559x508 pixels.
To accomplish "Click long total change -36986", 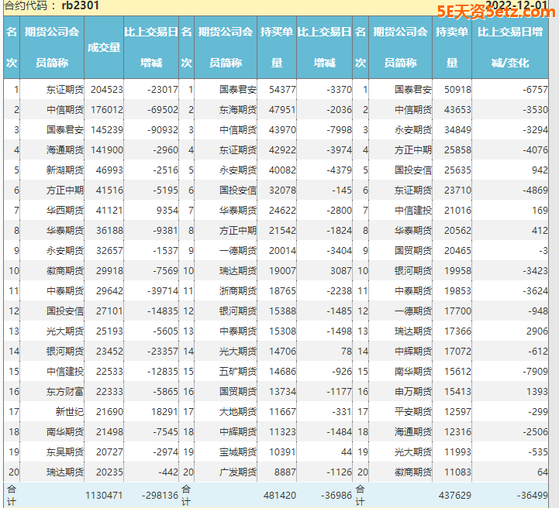I will (x=336, y=495).
